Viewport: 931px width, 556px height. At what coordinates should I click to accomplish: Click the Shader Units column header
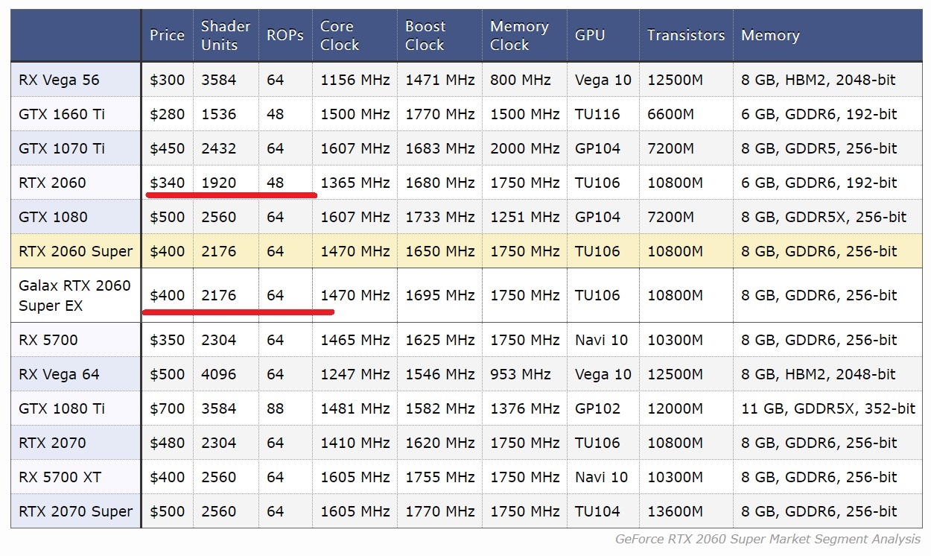pyautogui.click(x=225, y=35)
